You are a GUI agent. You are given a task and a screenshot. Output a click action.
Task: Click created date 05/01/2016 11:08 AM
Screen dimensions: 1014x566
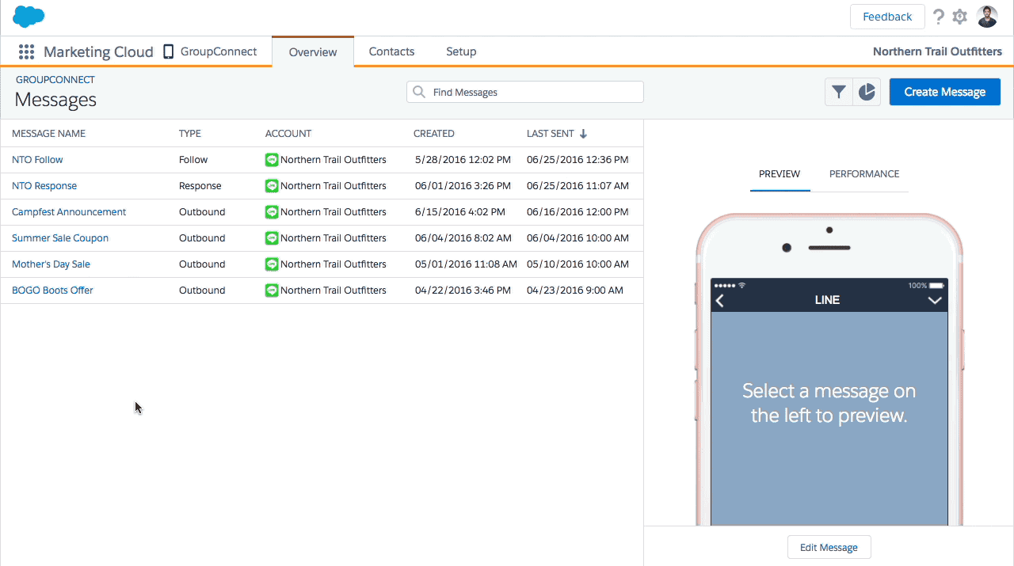pyautogui.click(x=466, y=264)
